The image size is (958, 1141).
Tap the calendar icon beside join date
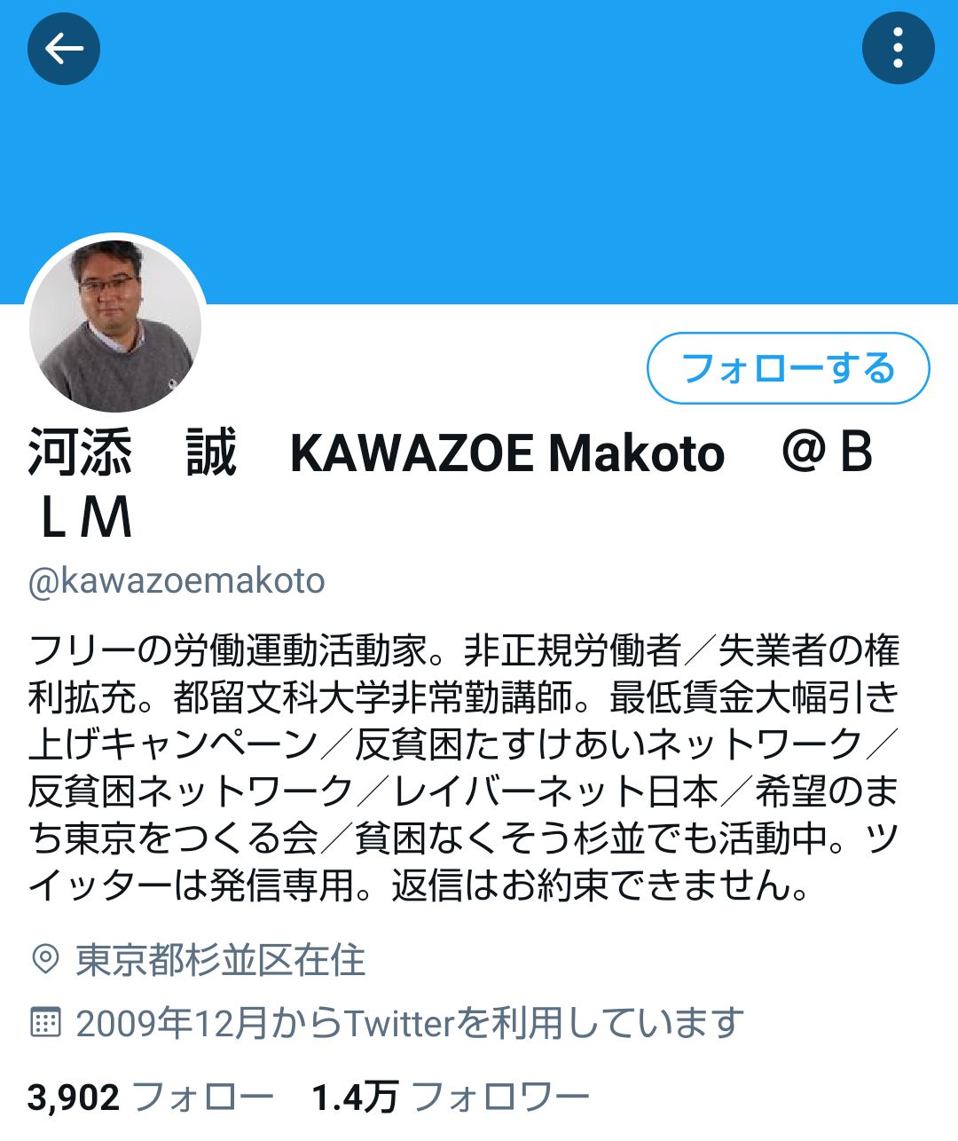(44, 1022)
